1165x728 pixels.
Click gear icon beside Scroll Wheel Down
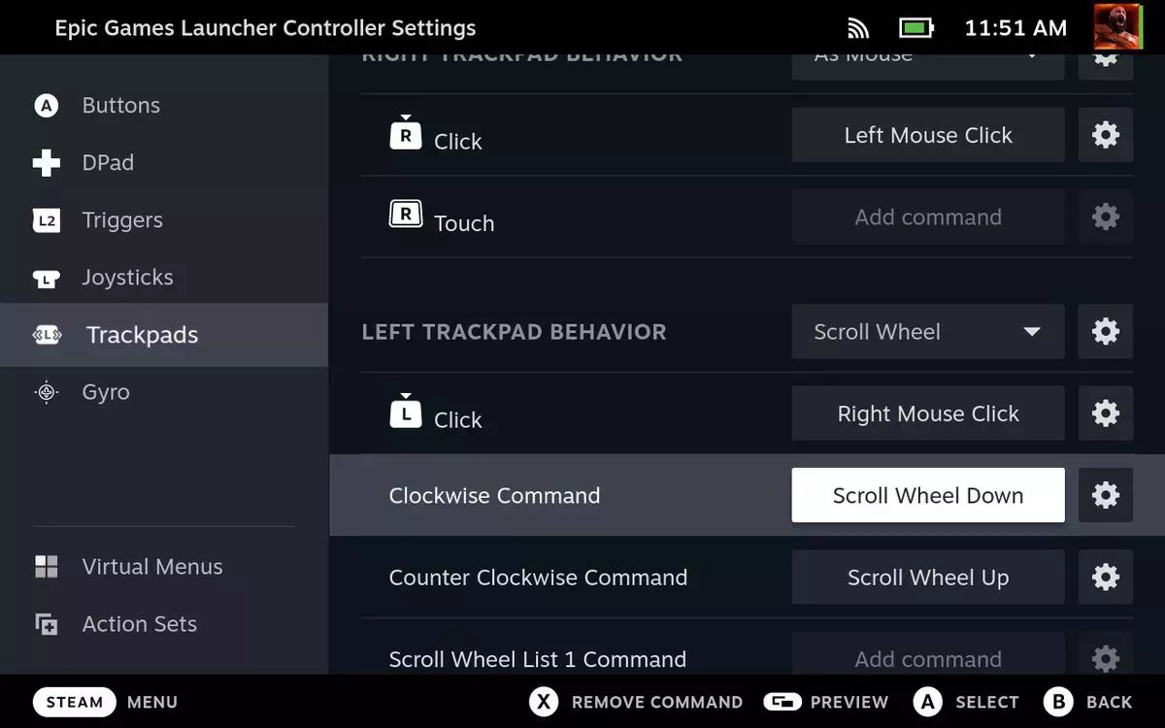[x=1106, y=495]
